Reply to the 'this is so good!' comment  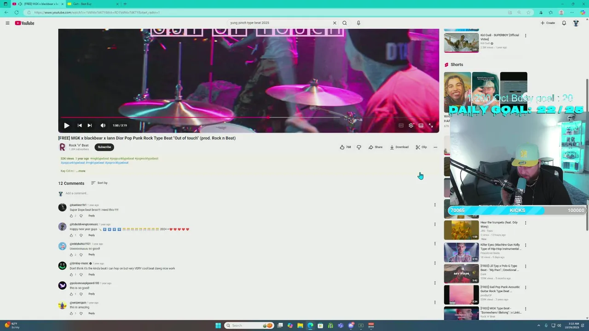(92, 294)
